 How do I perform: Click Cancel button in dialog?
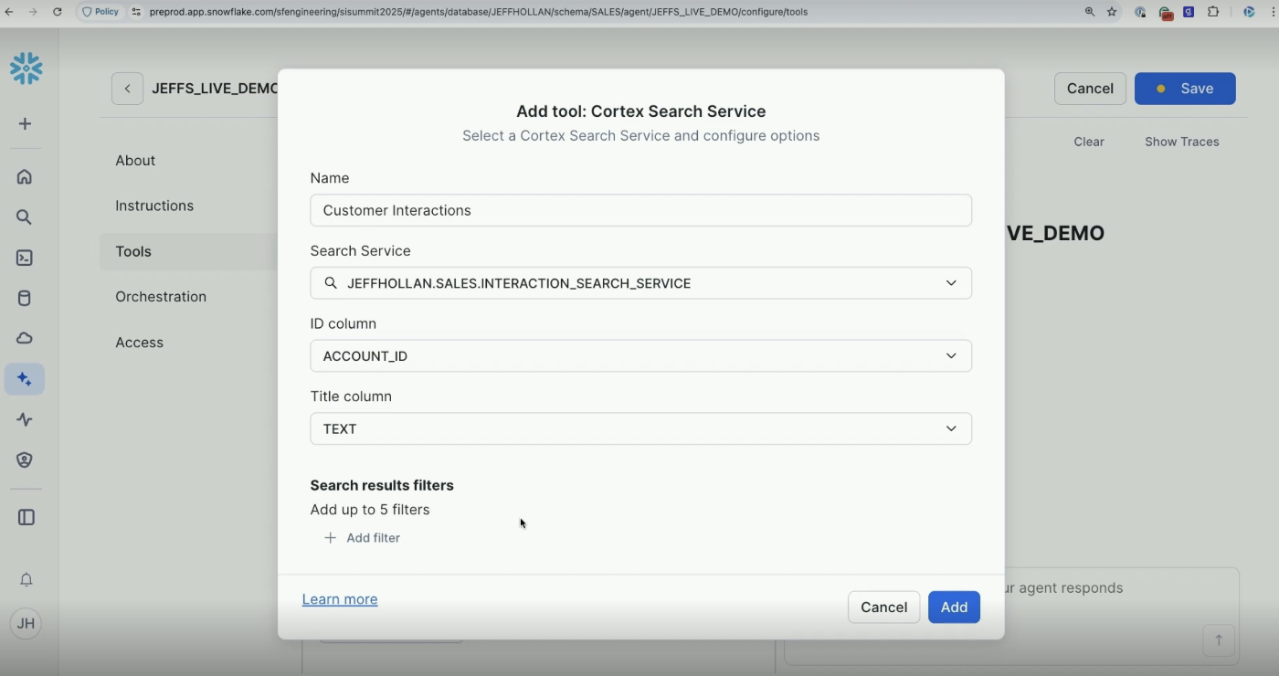tap(883, 607)
